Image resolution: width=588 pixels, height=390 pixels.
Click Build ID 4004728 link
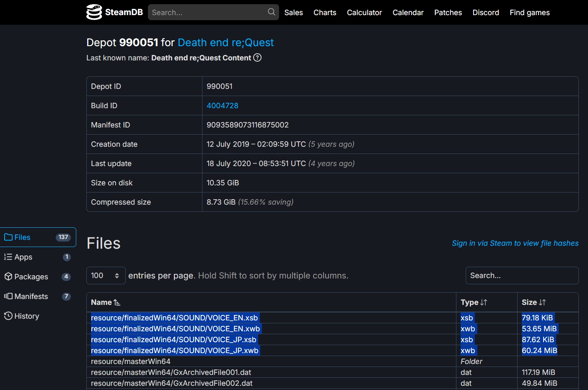click(222, 106)
